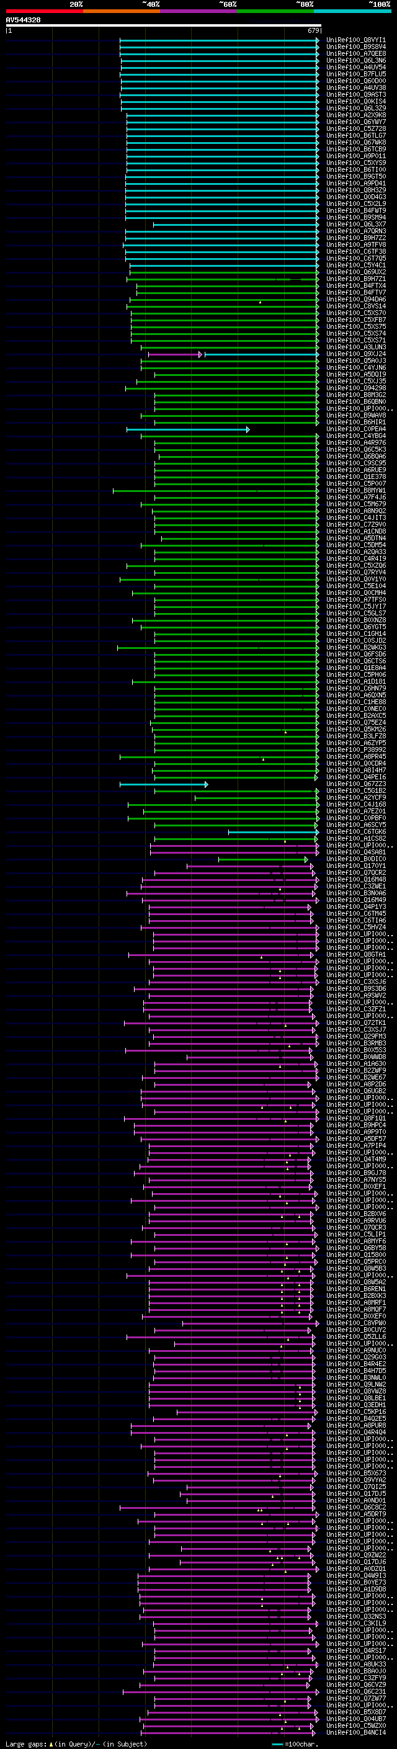Open hit UniRef100_A7QEE8
Screen dimensions: 397x1749
(356, 53)
